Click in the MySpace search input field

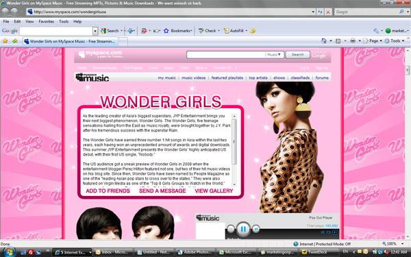click(226, 55)
